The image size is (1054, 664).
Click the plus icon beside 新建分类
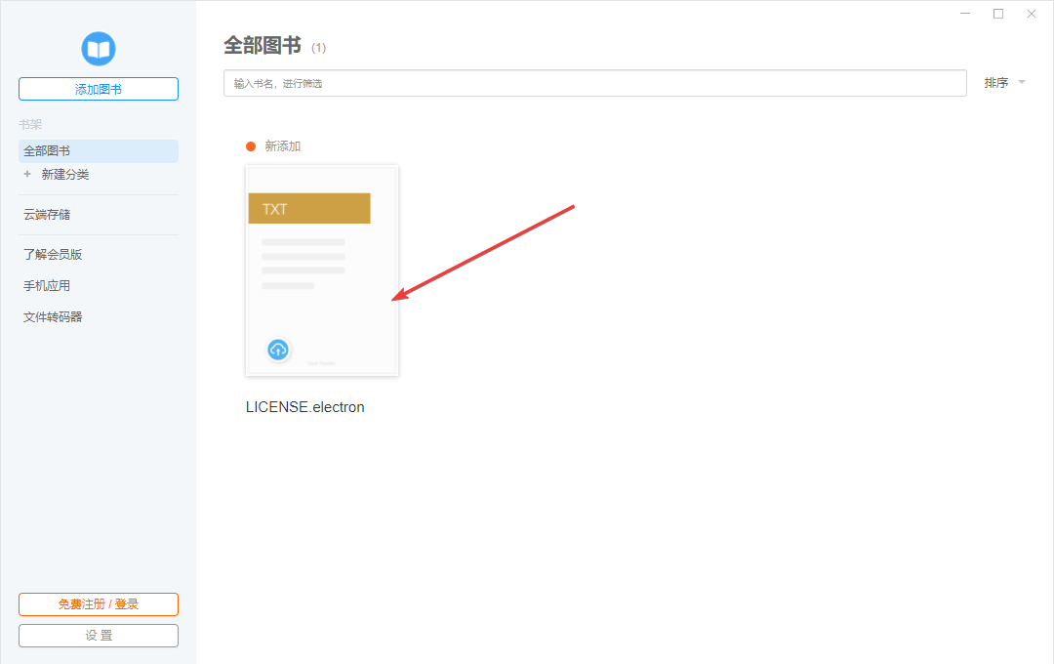click(27, 174)
